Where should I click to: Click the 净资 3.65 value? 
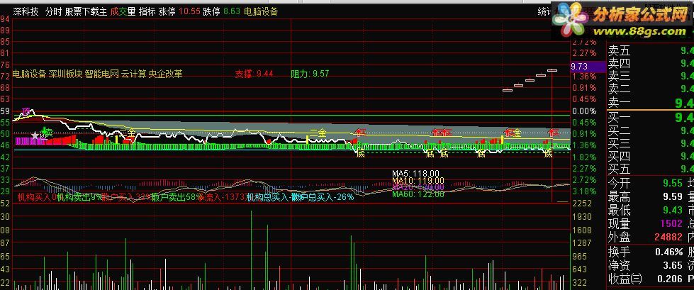[673, 265]
